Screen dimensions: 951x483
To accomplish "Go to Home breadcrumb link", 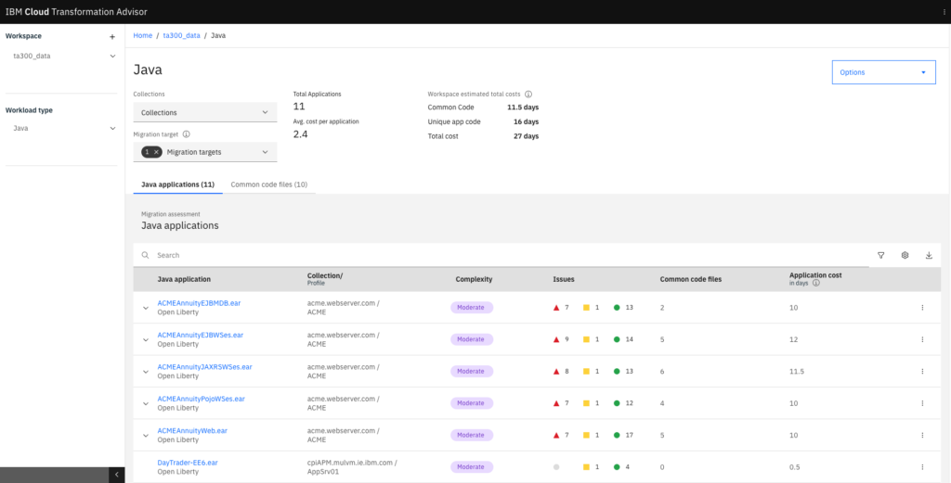I will coord(142,35).
